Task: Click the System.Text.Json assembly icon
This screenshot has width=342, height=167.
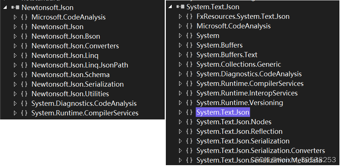Action: pyautogui.click(x=180, y=7)
